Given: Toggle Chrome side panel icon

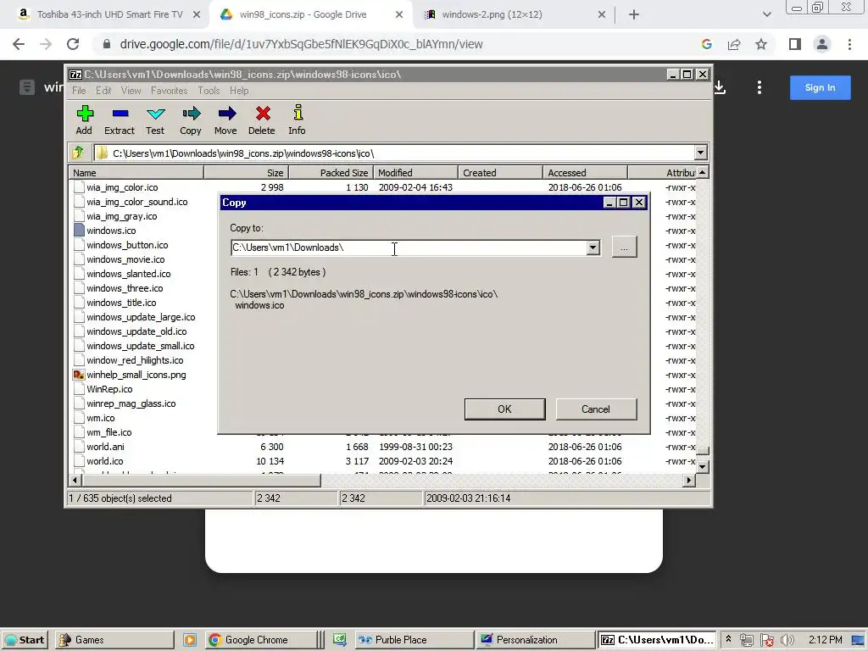Looking at the screenshot, I should (x=795, y=44).
